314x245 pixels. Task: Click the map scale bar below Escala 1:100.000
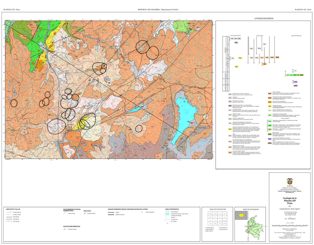click(x=290, y=225)
